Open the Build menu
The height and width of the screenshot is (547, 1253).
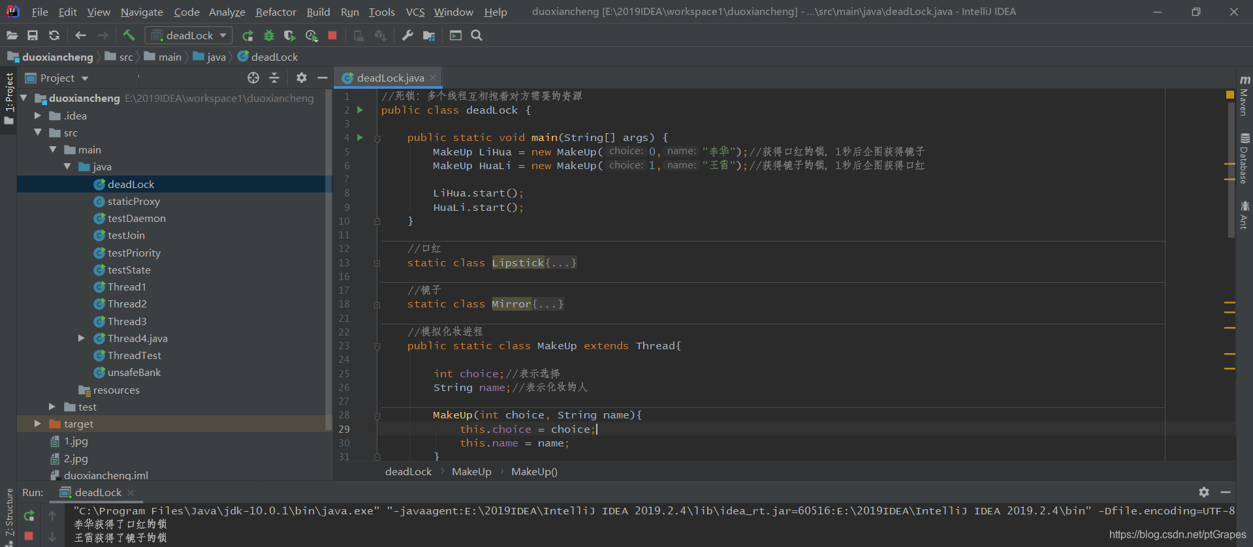[x=318, y=12]
